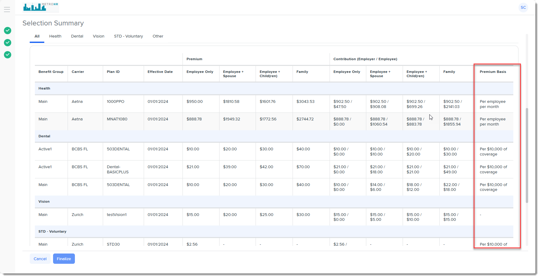Click the second green checkmark step
The image size is (540, 278).
(8, 43)
